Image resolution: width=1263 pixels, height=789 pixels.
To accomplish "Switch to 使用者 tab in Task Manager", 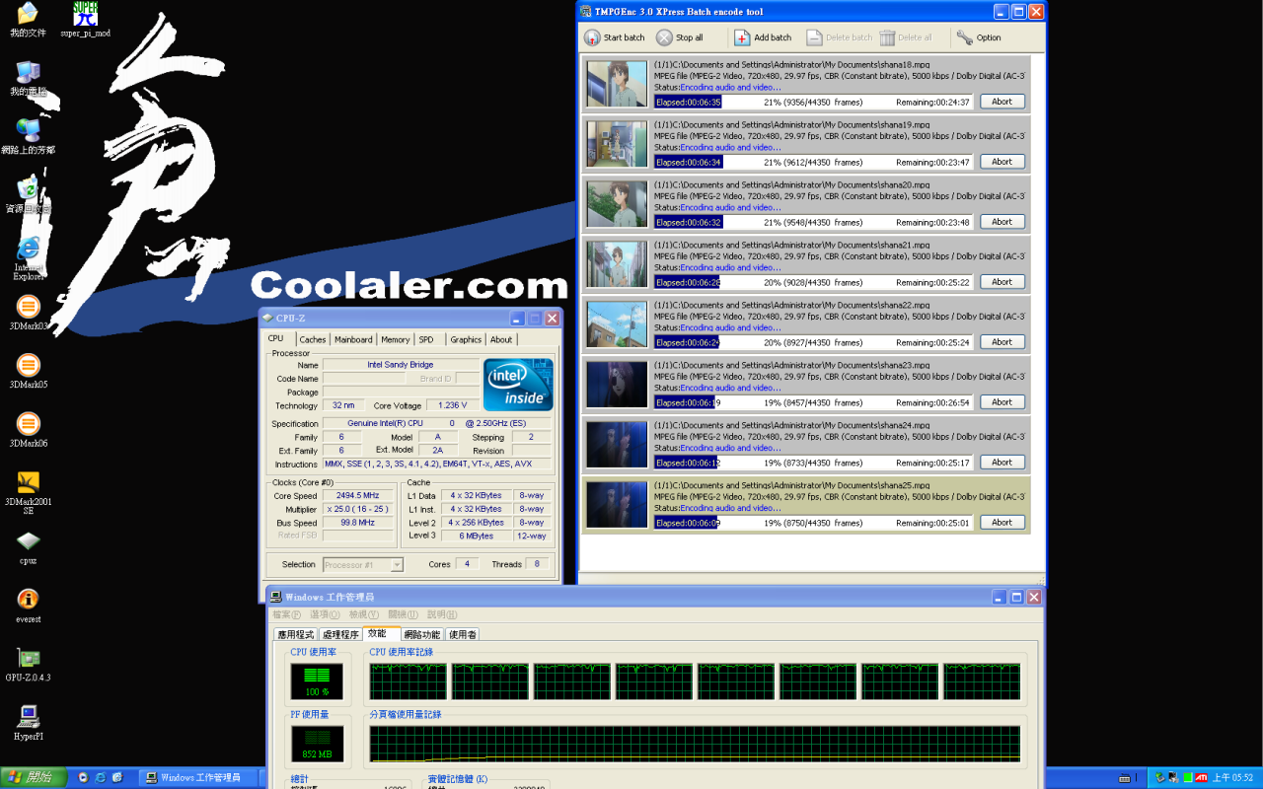I will [x=462, y=635].
